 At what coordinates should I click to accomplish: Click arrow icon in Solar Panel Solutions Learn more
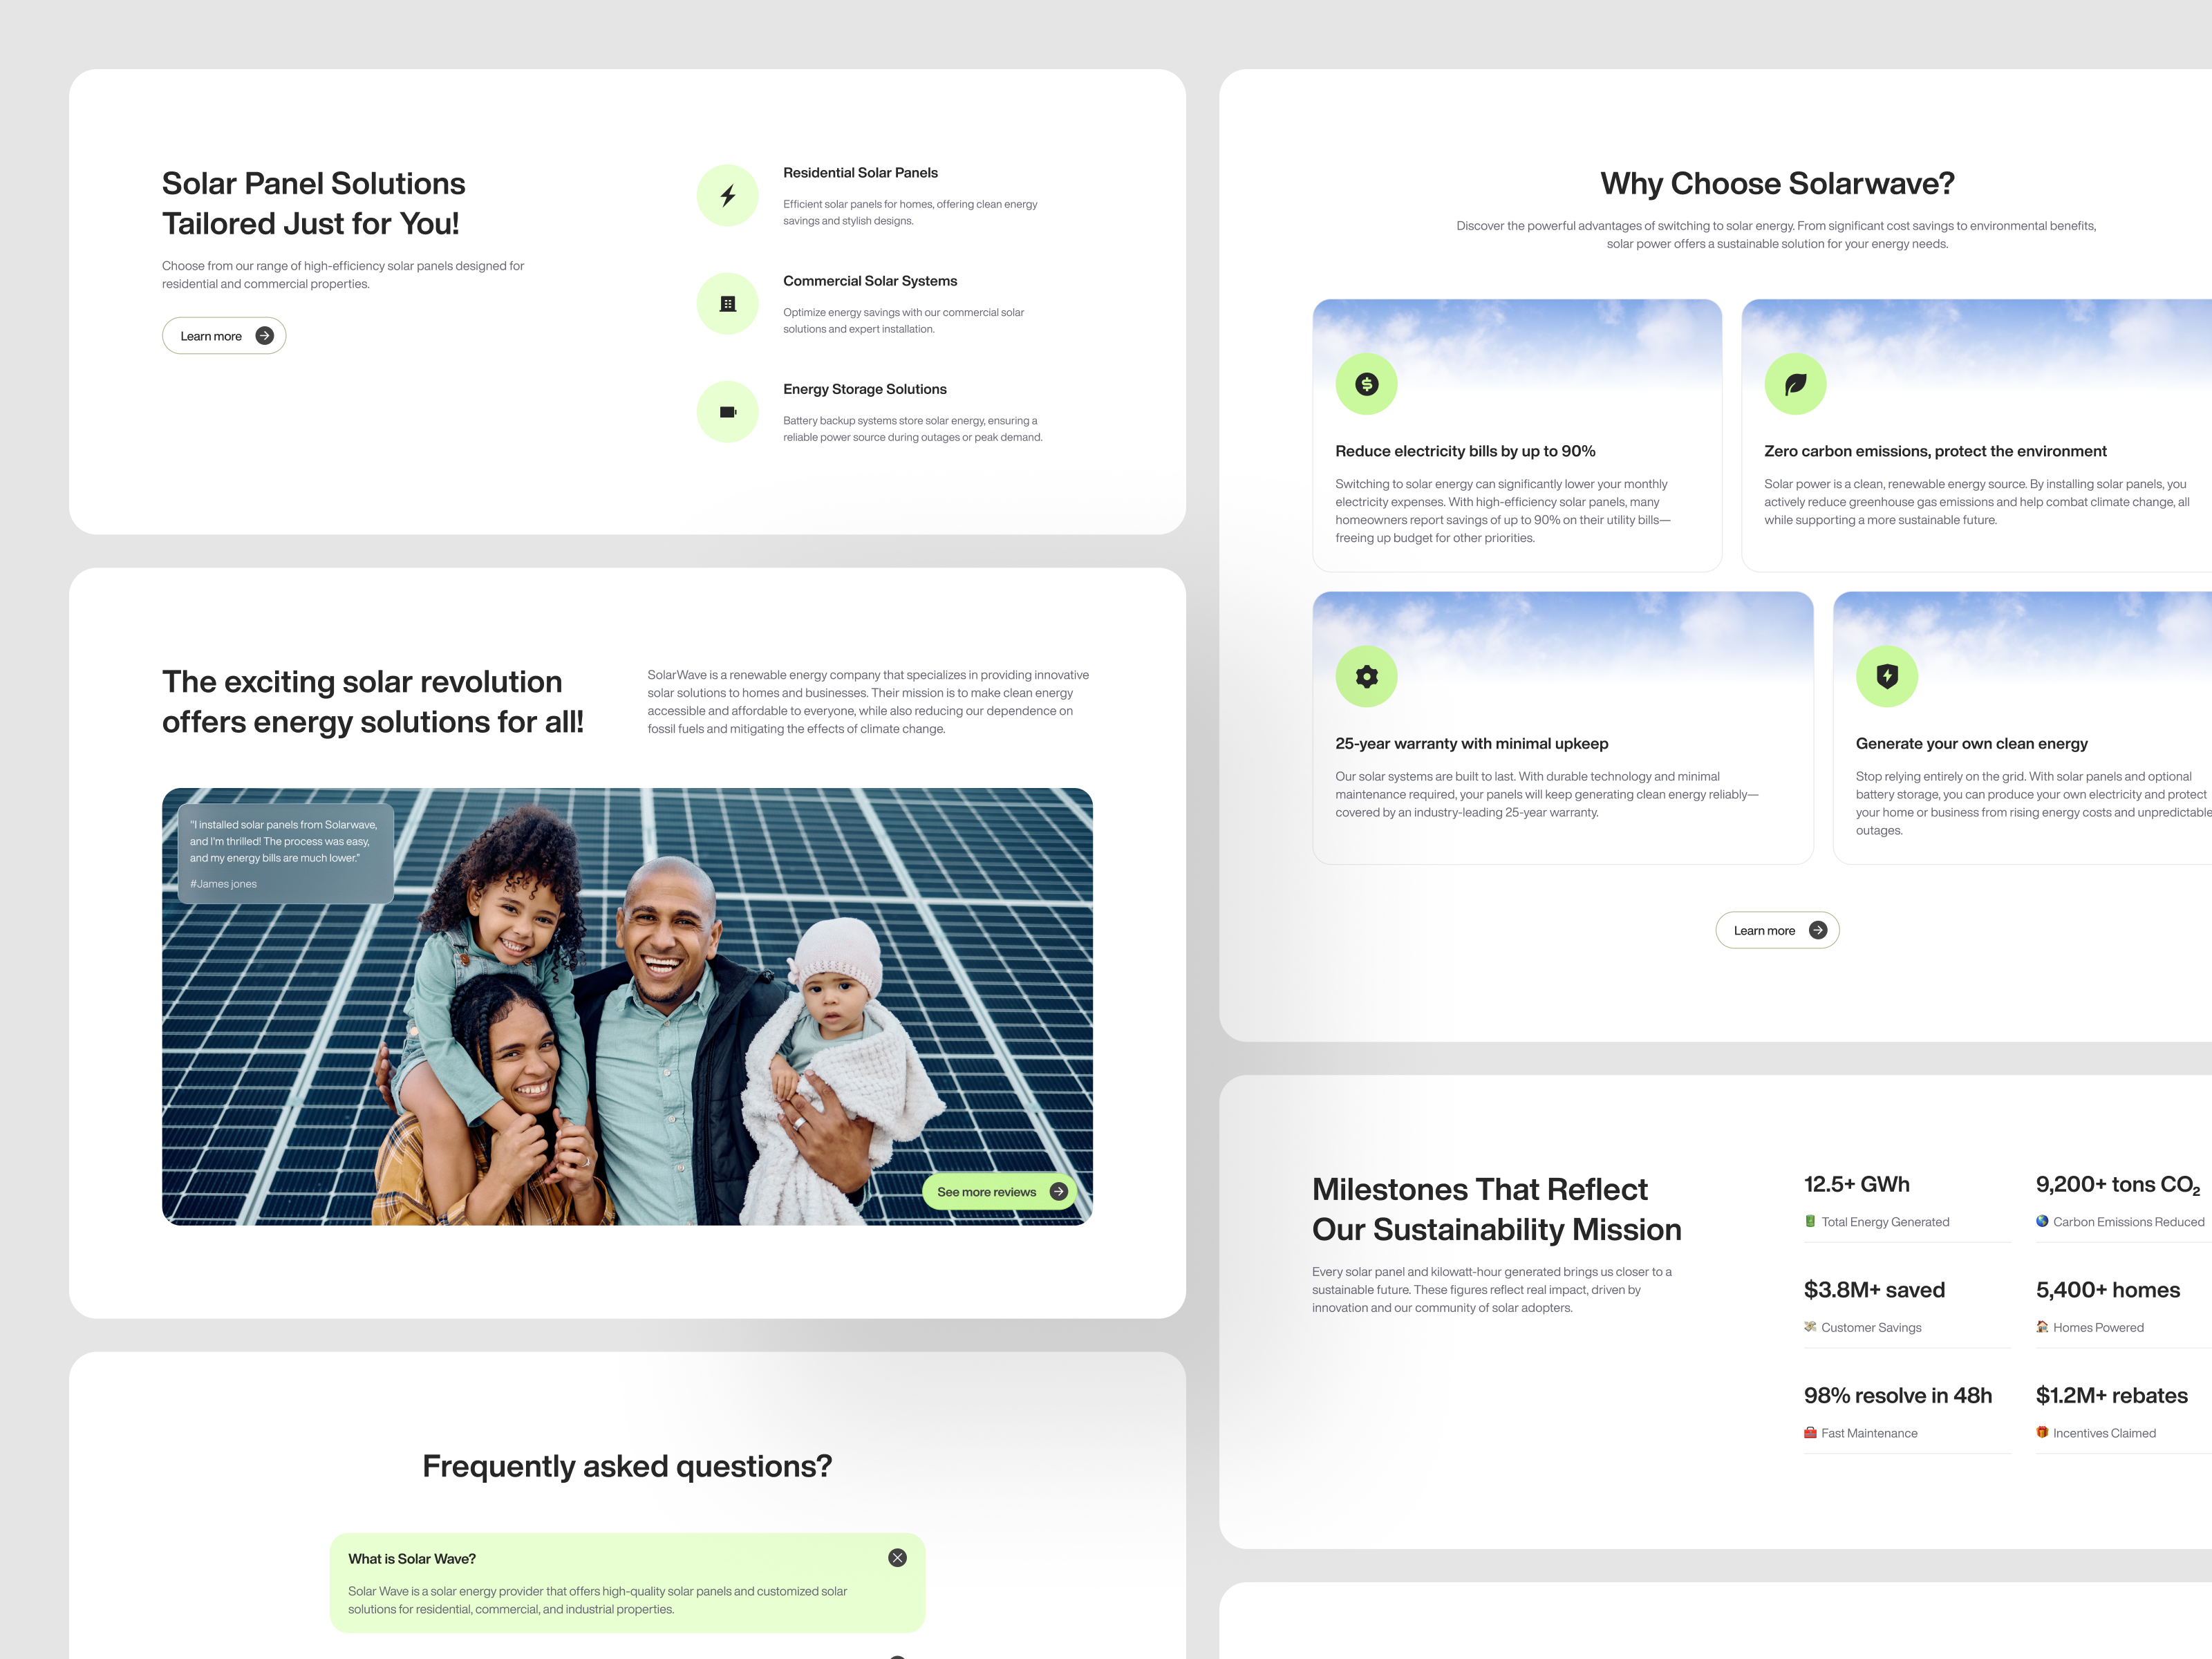[x=264, y=336]
